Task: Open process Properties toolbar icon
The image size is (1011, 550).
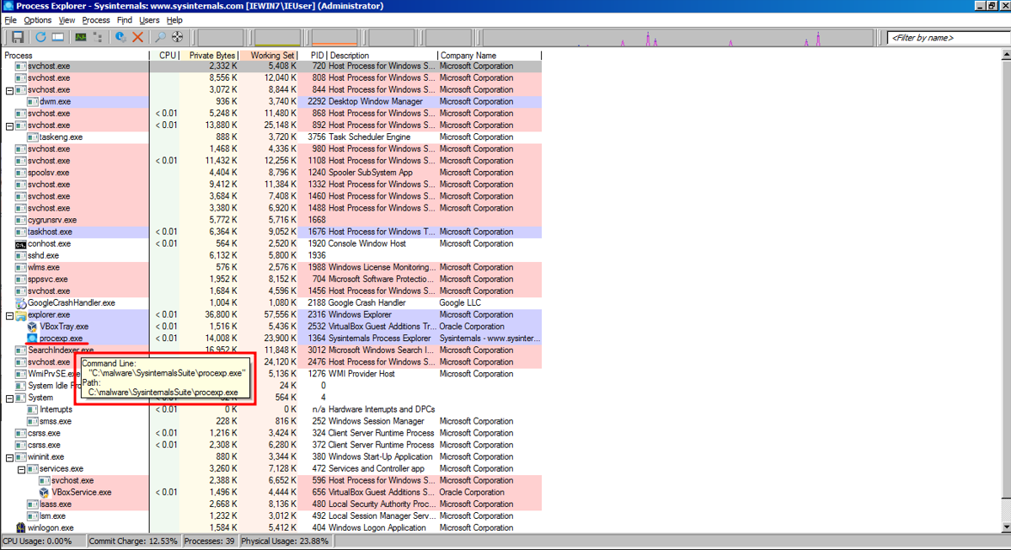Action: (121, 37)
